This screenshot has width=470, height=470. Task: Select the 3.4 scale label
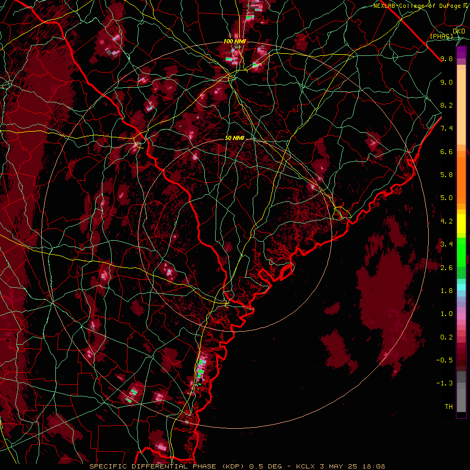446,244
